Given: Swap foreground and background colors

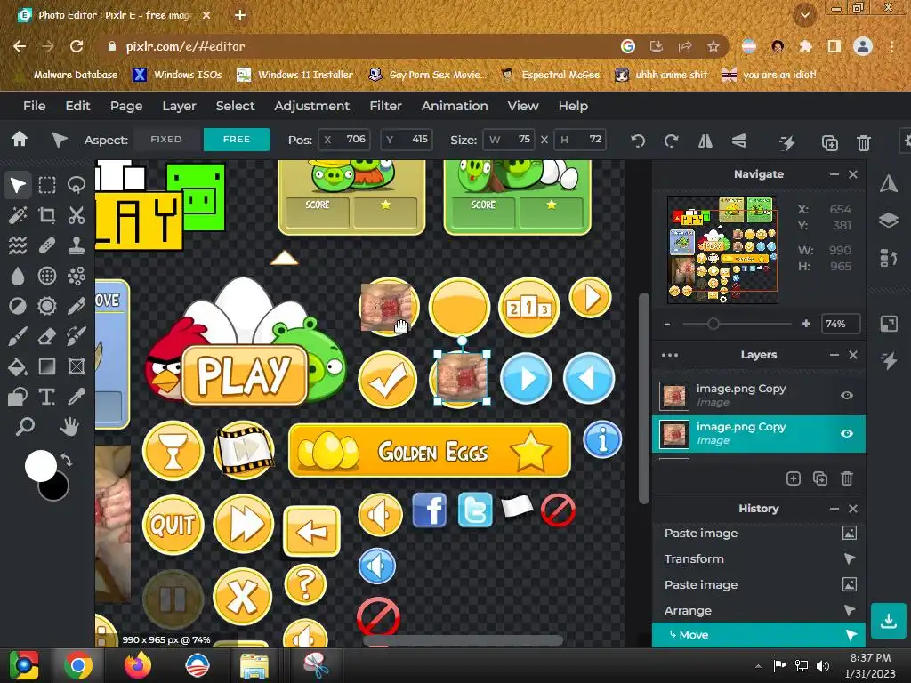Looking at the screenshot, I should (x=67, y=461).
